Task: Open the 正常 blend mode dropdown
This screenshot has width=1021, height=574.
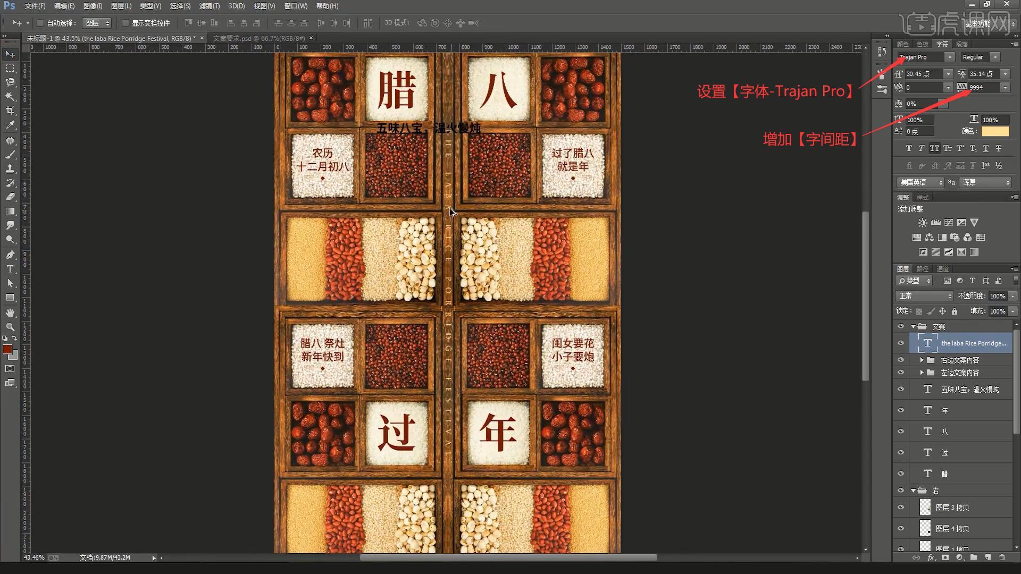Action: point(925,296)
